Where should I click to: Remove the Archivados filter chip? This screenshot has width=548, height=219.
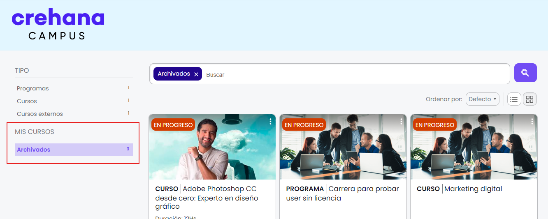[x=196, y=74]
